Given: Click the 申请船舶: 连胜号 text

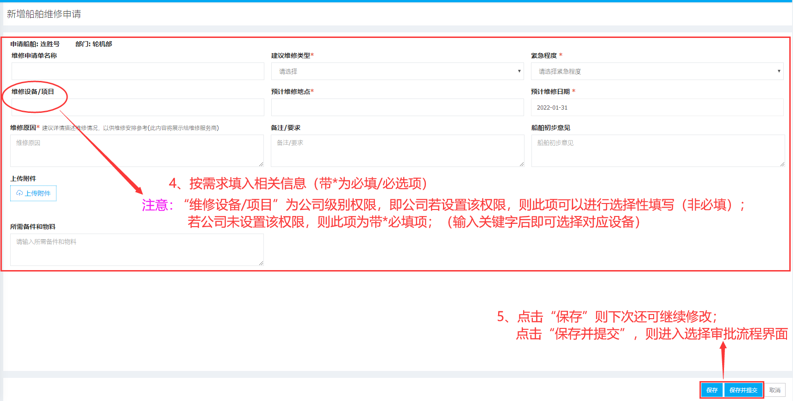Looking at the screenshot, I should (35, 44).
